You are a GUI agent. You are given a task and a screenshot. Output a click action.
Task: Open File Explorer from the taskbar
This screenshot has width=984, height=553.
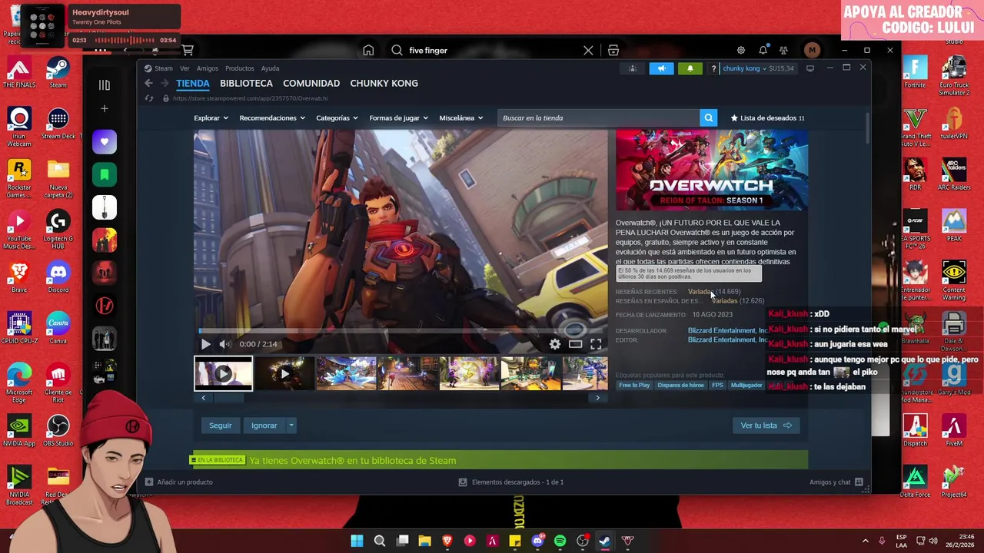(x=424, y=541)
